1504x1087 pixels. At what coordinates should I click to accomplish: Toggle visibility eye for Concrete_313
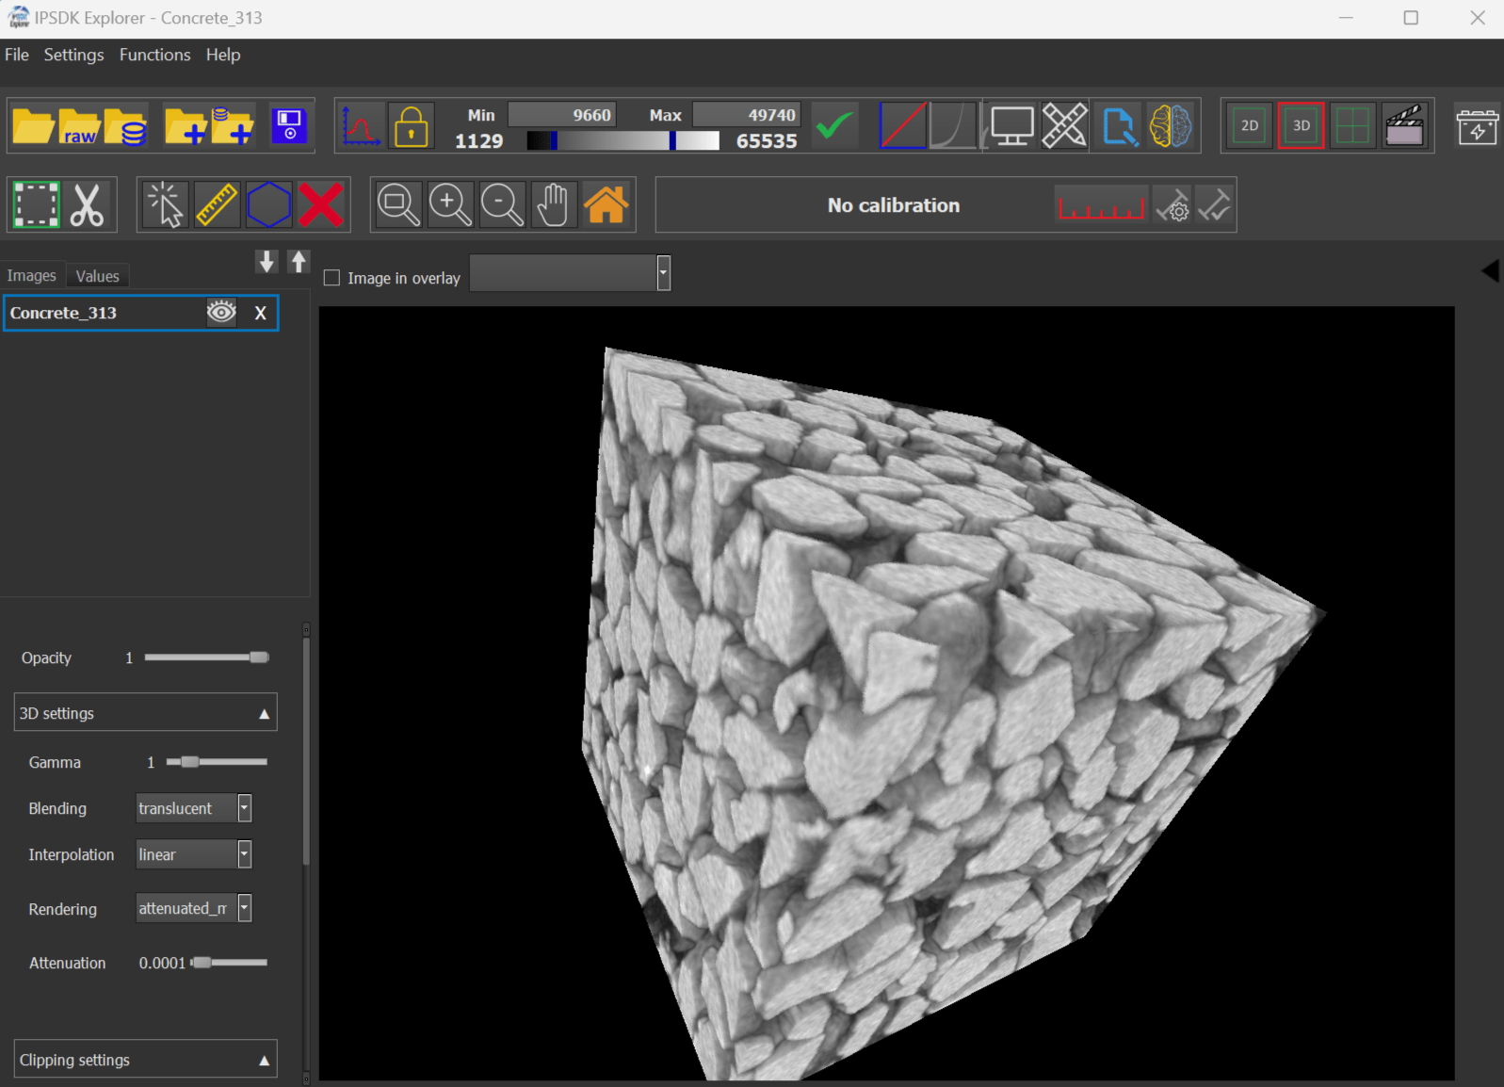click(x=221, y=313)
